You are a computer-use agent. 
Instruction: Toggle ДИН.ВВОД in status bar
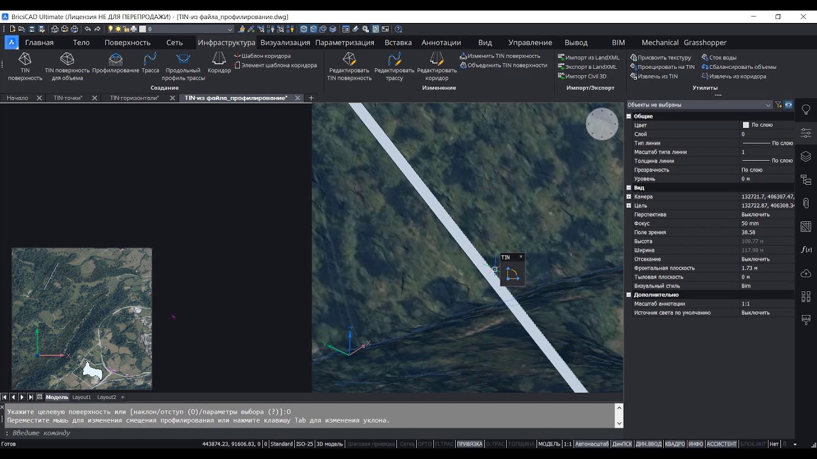[x=648, y=444]
